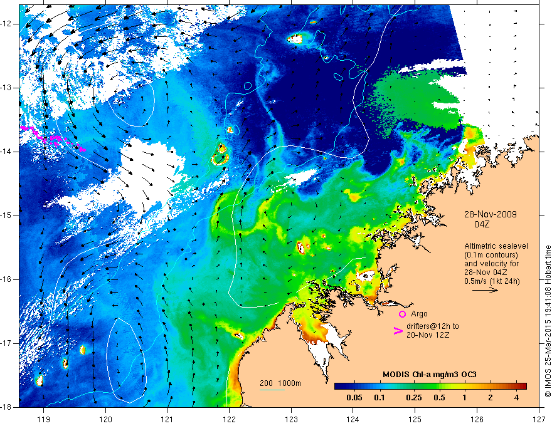
Task: Click the latitude axis label -12
Action: point(7,24)
